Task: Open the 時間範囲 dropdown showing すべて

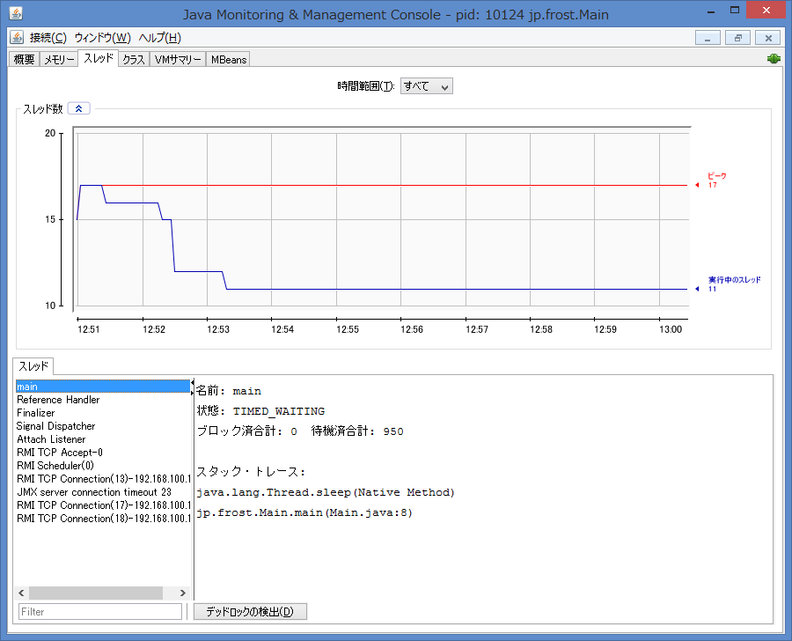Action: pos(426,85)
